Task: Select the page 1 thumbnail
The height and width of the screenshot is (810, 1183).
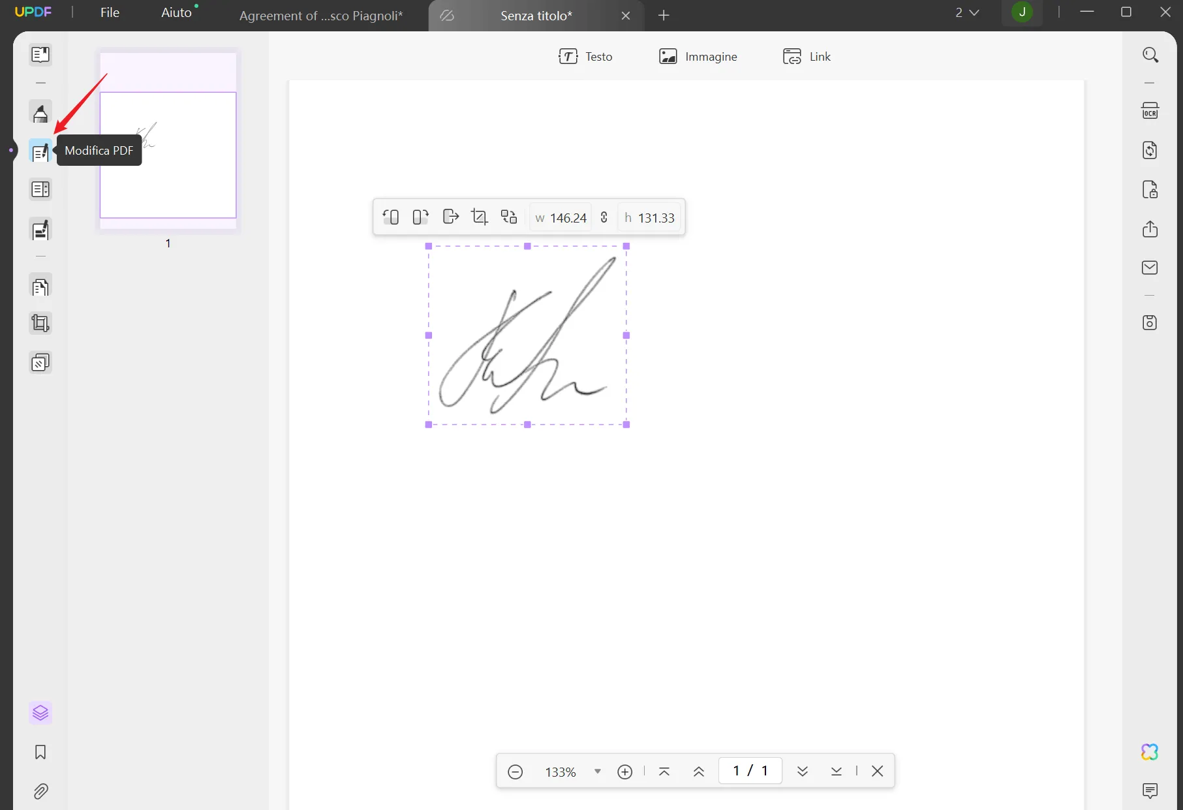Action: (x=168, y=141)
